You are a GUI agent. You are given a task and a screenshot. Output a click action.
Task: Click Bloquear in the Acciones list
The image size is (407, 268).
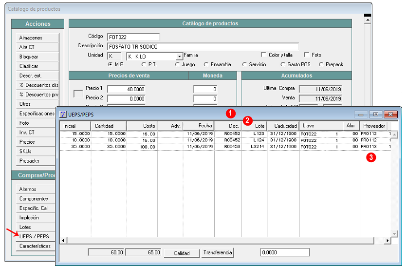(x=37, y=57)
